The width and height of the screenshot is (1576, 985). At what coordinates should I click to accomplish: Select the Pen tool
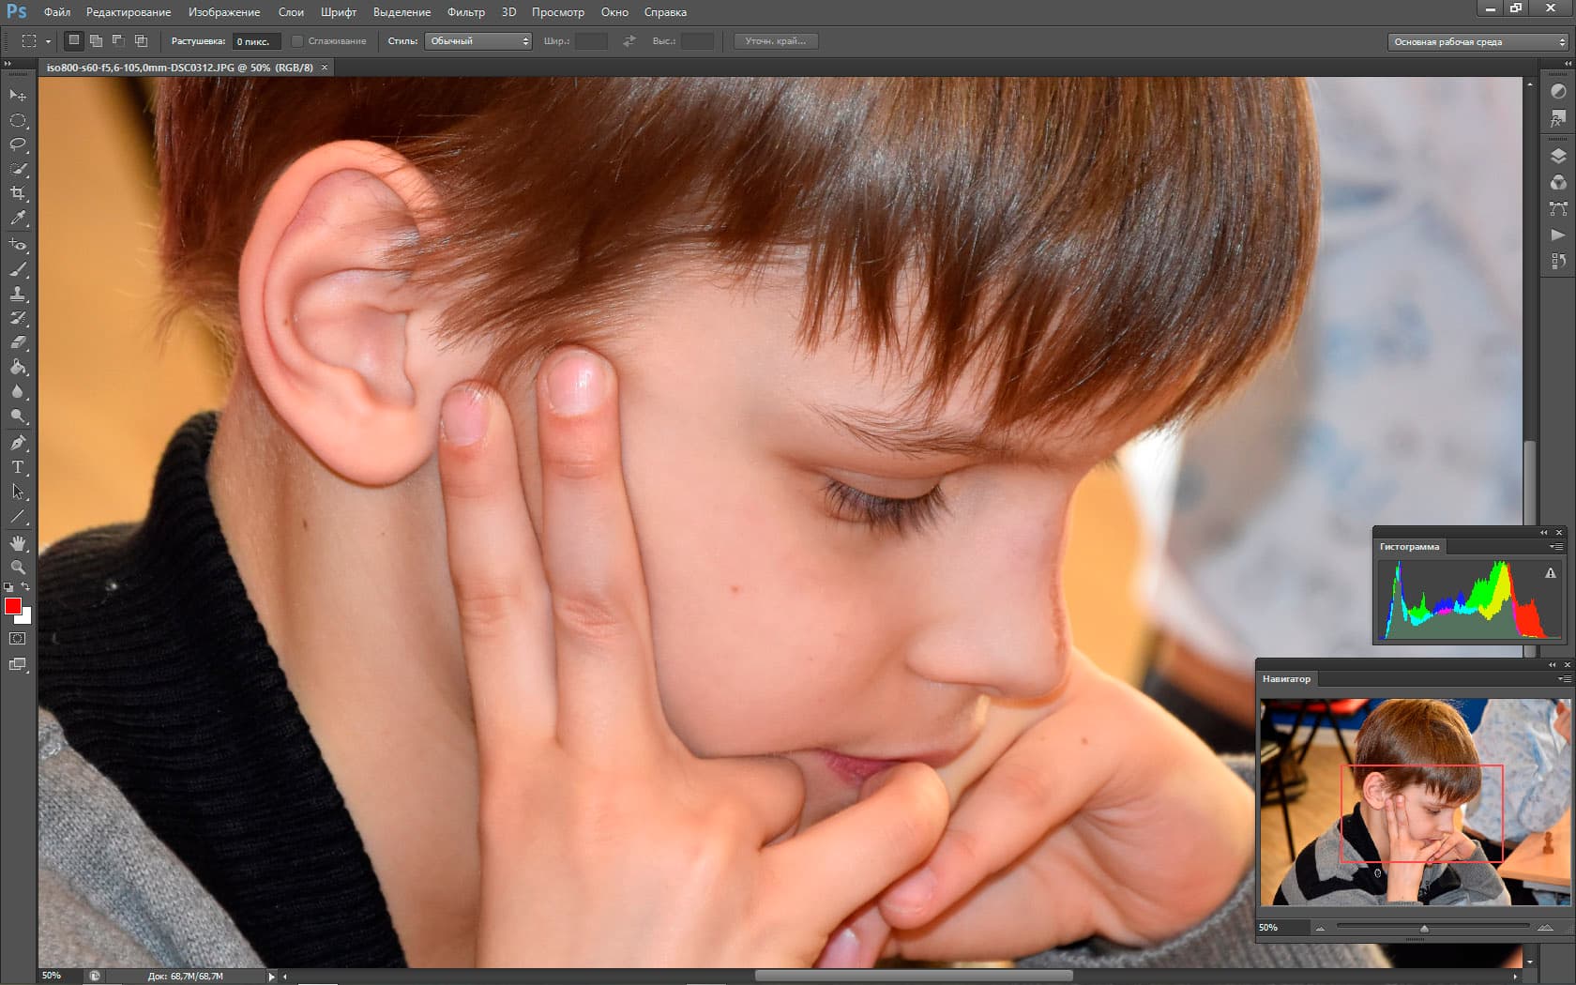18,442
